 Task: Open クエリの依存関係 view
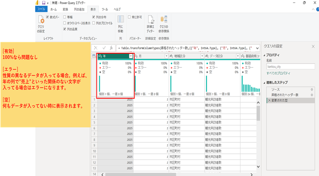164,24
